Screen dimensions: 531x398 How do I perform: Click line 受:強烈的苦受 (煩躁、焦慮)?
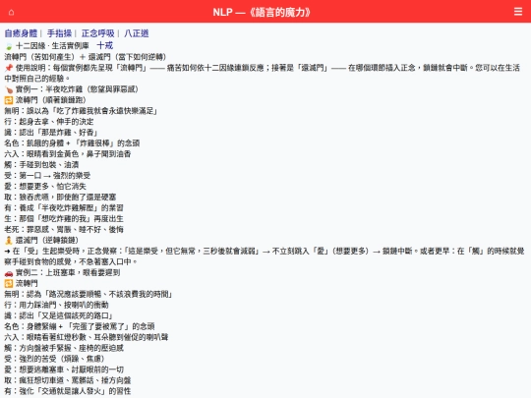[x=55, y=360]
